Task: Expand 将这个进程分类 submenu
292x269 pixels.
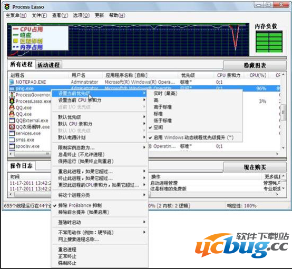Action: pos(100,195)
